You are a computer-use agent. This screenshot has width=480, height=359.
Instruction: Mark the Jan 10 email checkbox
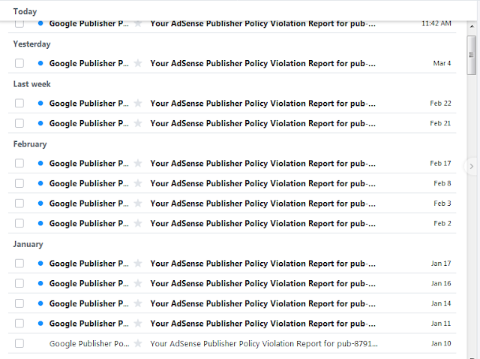coord(19,343)
